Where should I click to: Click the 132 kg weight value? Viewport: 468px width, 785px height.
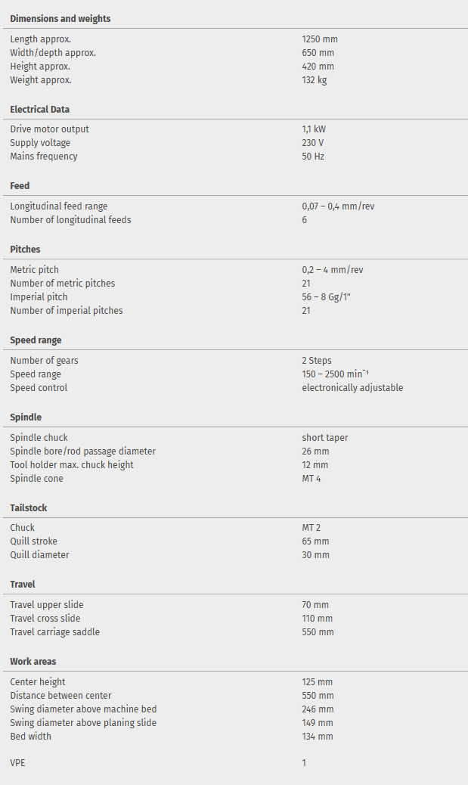(x=314, y=80)
